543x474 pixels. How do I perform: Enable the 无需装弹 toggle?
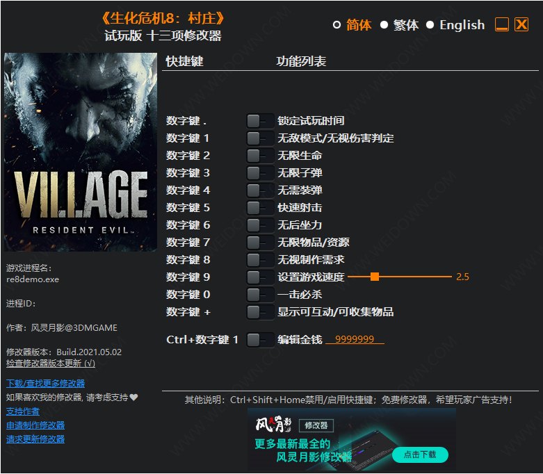tap(260, 190)
